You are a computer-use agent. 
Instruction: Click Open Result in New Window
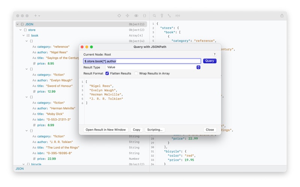(x=106, y=130)
